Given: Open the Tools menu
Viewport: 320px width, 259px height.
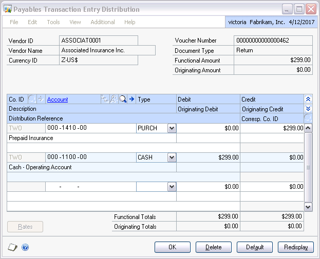Looking at the screenshot, I should [x=53, y=22].
